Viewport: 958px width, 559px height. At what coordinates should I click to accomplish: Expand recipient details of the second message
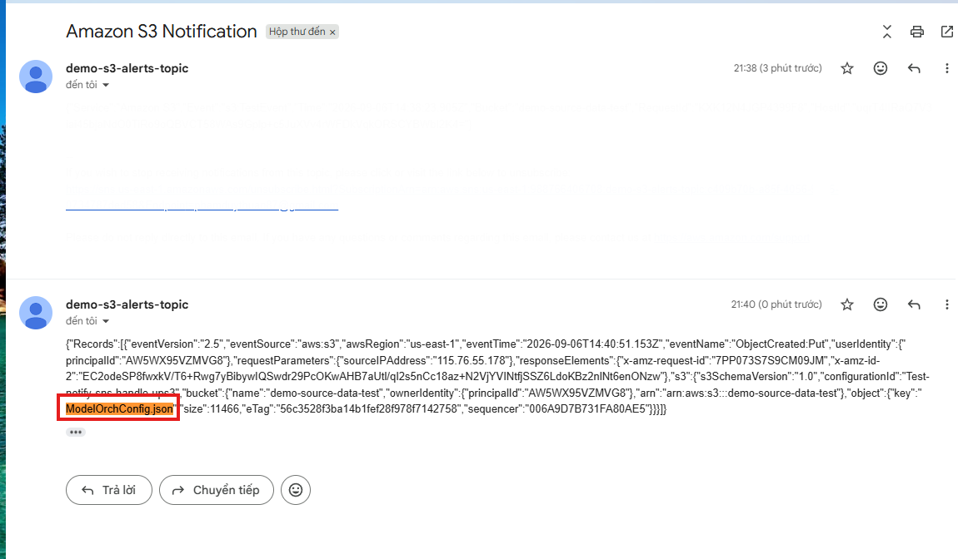(106, 321)
